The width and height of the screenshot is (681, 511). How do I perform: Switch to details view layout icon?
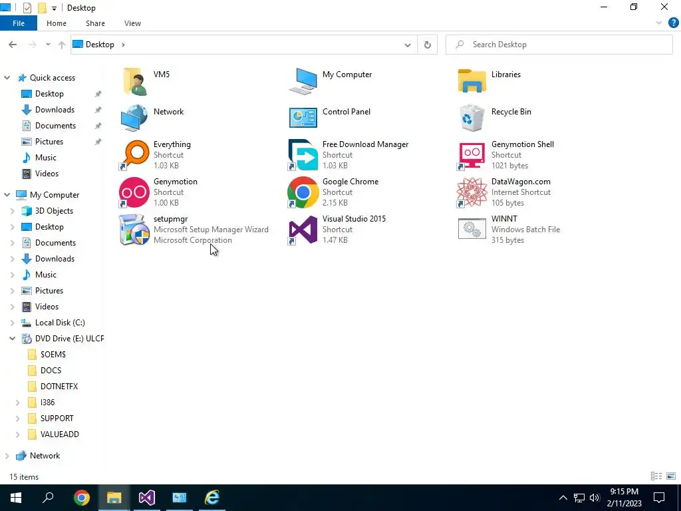pos(656,476)
